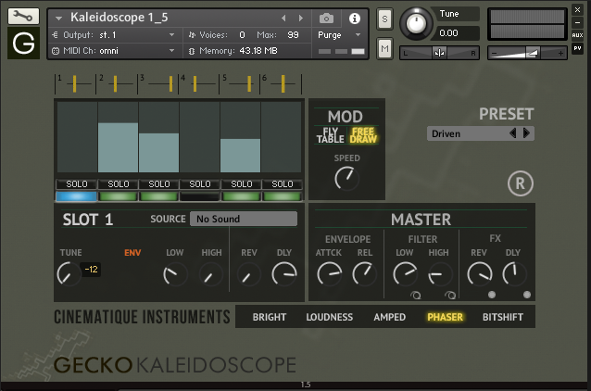Click the G instrument logo icon
Viewport: 591px width, 391px height.
coord(23,43)
